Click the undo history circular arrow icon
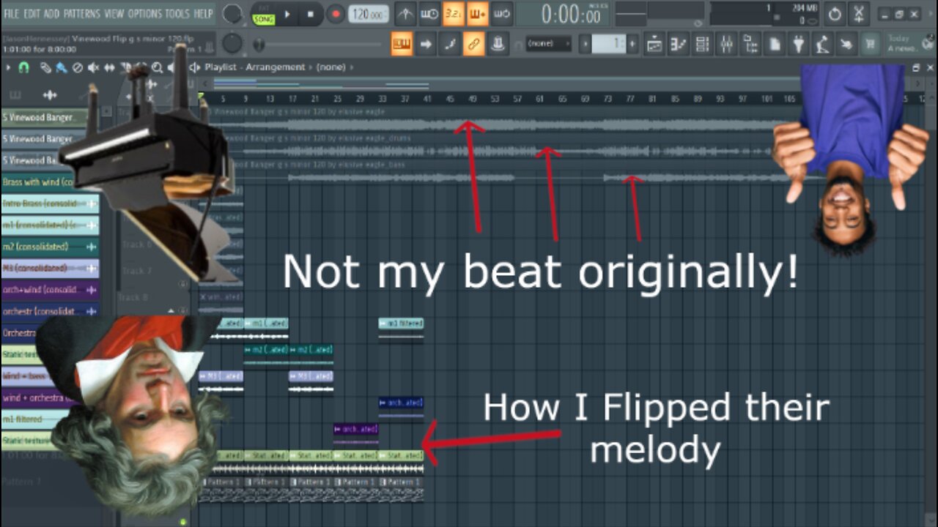The height and width of the screenshot is (527, 938). (x=835, y=14)
